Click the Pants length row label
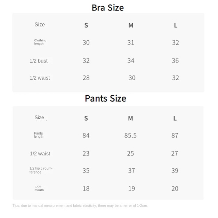This screenshot has width=218, height=218. pos(39,135)
